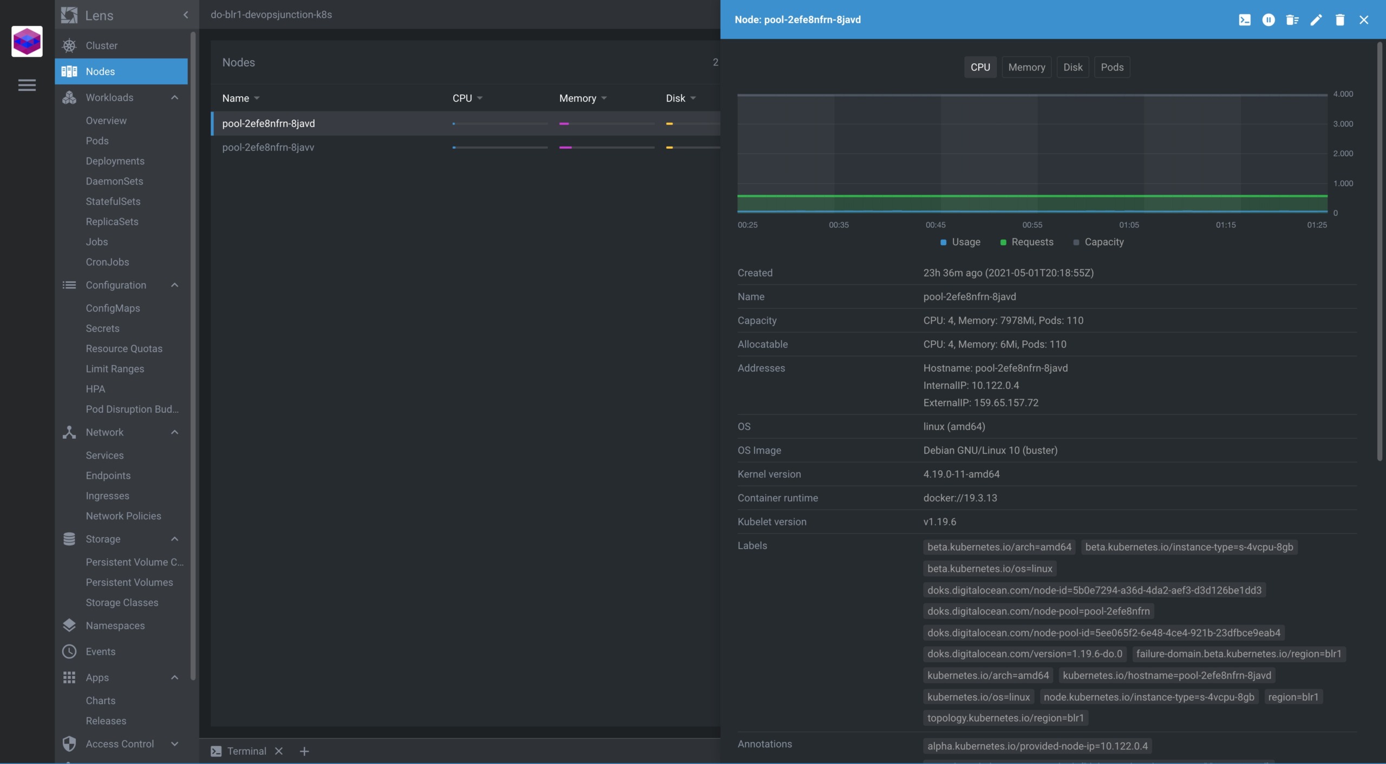Switch chart to Pods tab

(x=1112, y=67)
